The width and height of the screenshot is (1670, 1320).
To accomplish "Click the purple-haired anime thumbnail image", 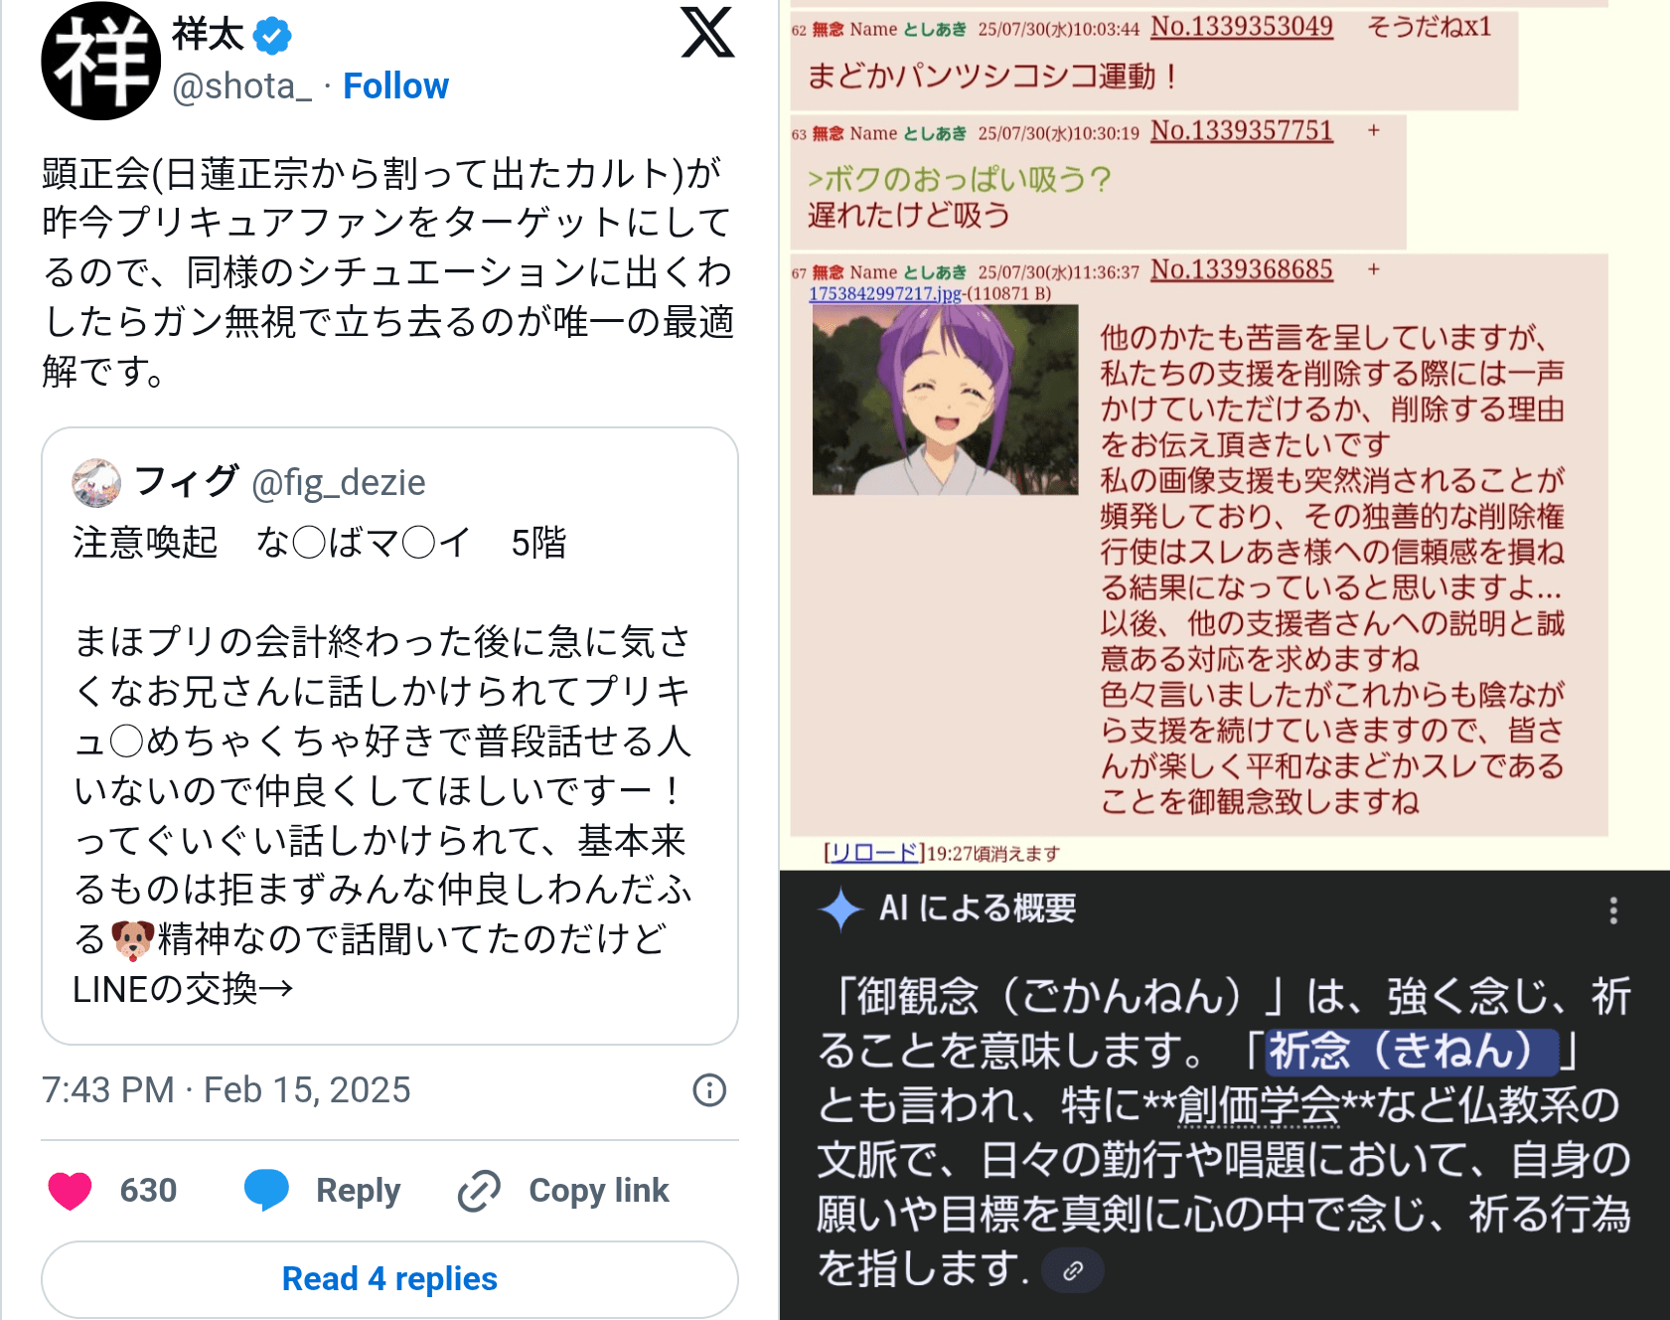I will coord(945,400).
